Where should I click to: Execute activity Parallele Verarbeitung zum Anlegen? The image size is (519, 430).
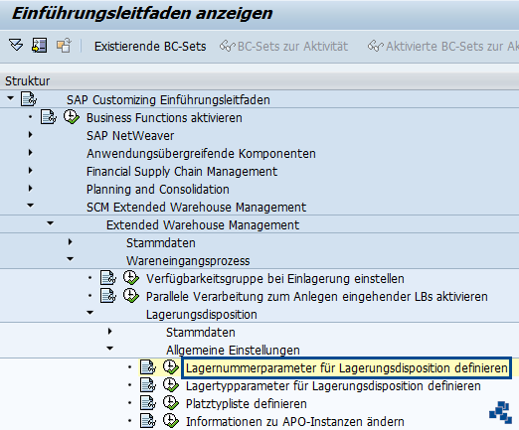131,296
